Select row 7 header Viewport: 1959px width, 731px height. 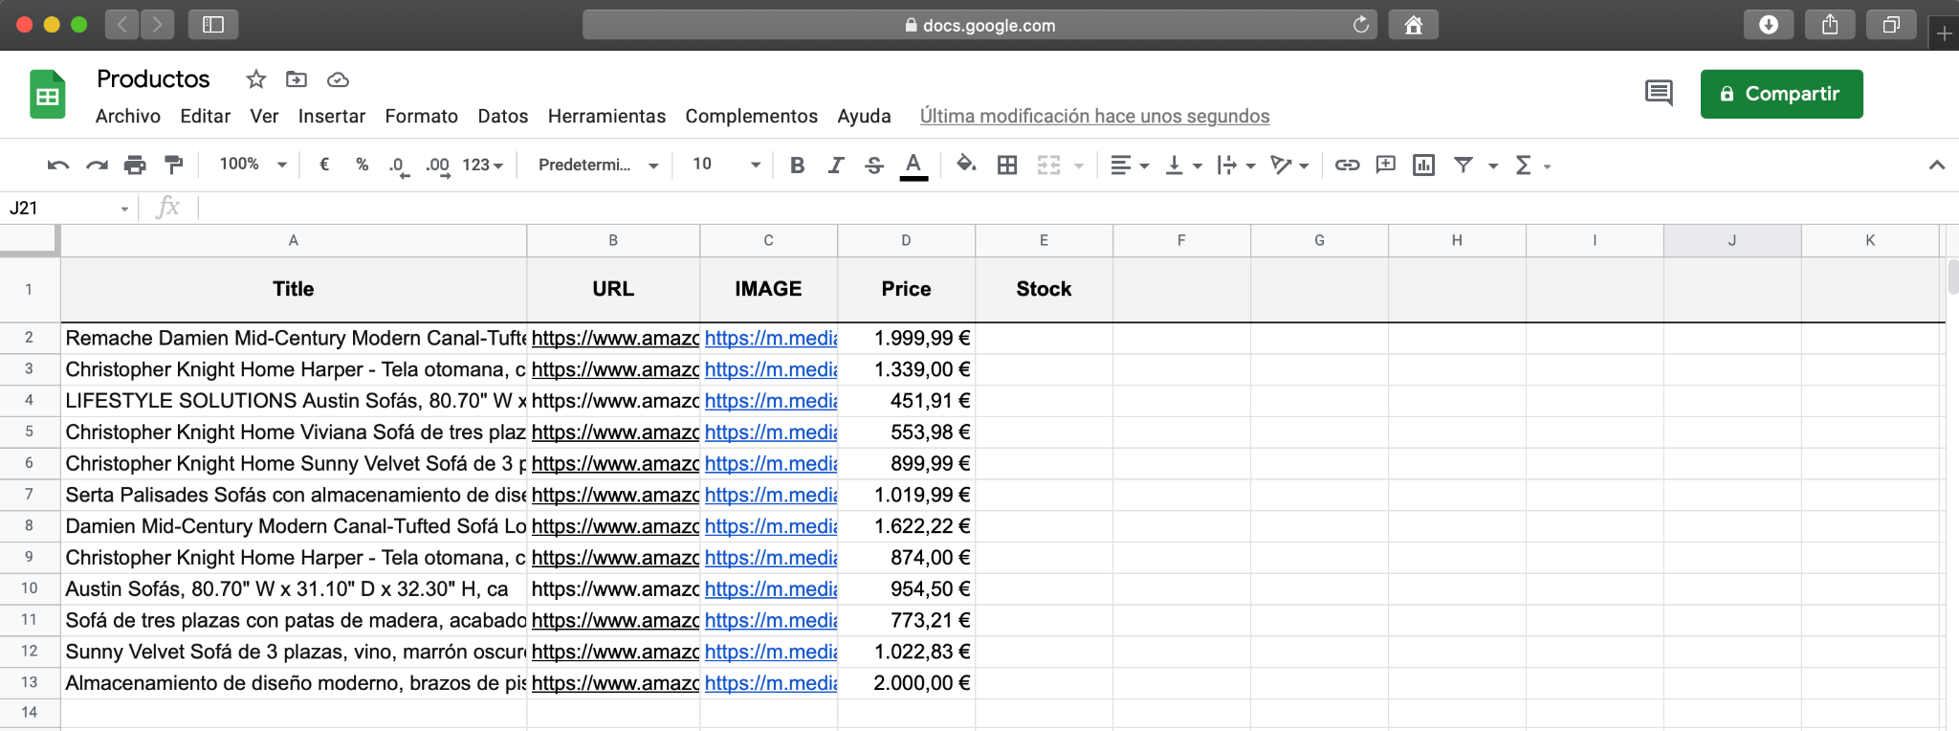30,495
